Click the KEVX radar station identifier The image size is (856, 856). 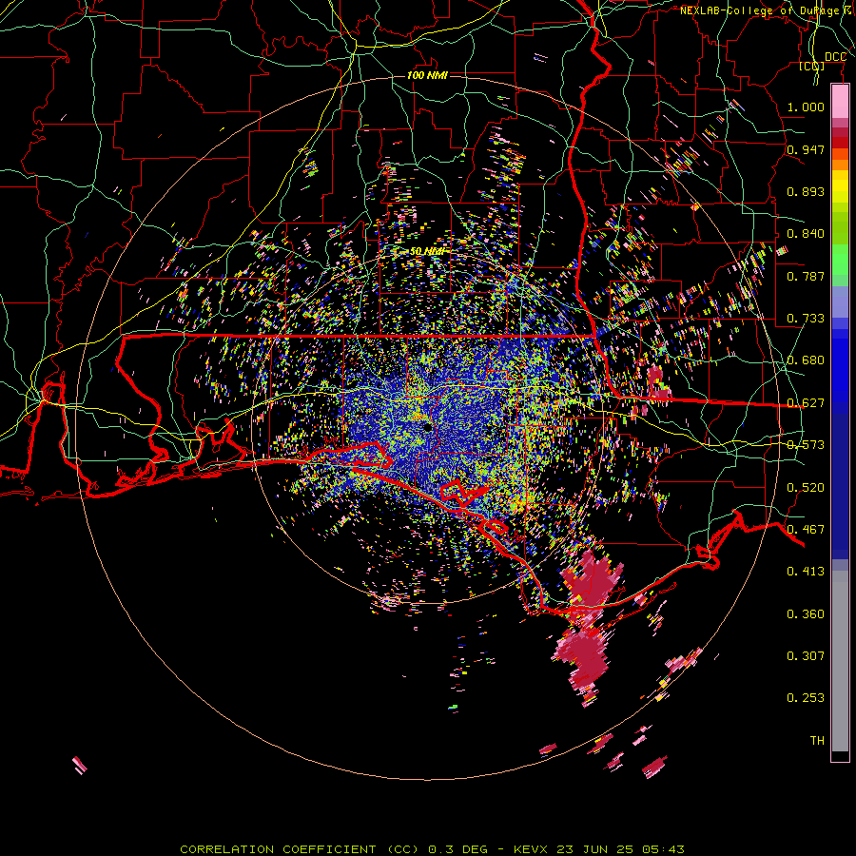point(533,849)
